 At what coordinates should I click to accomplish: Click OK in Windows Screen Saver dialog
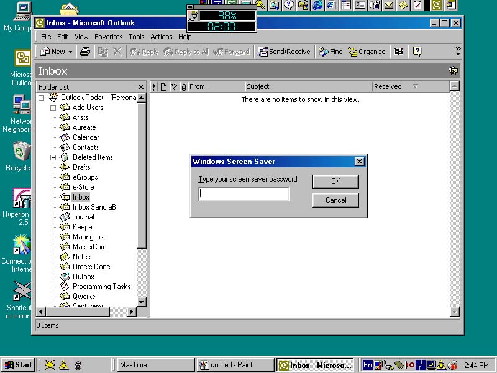(x=335, y=182)
